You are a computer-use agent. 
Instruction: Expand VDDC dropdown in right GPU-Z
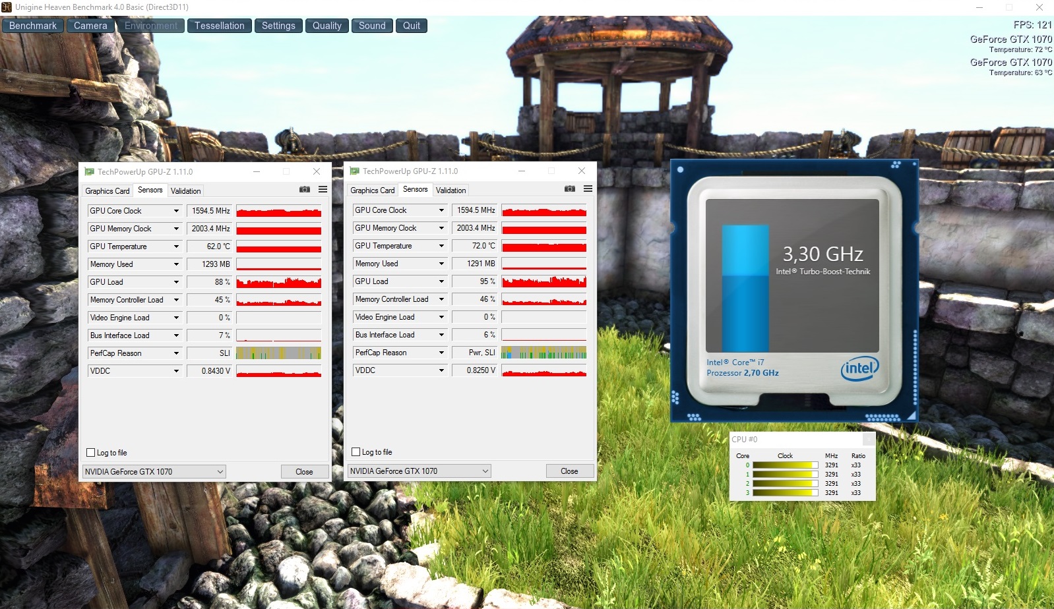click(x=441, y=370)
